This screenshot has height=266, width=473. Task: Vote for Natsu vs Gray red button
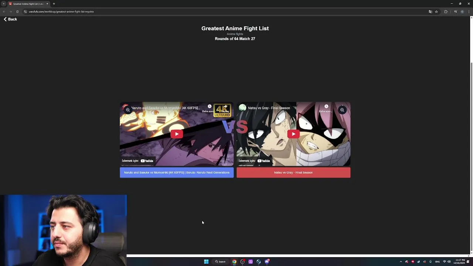coord(293,173)
